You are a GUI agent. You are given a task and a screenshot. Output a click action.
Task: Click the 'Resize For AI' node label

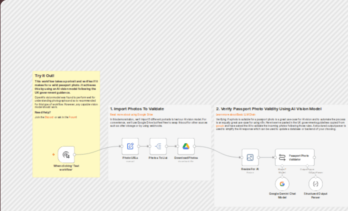(250, 169)
